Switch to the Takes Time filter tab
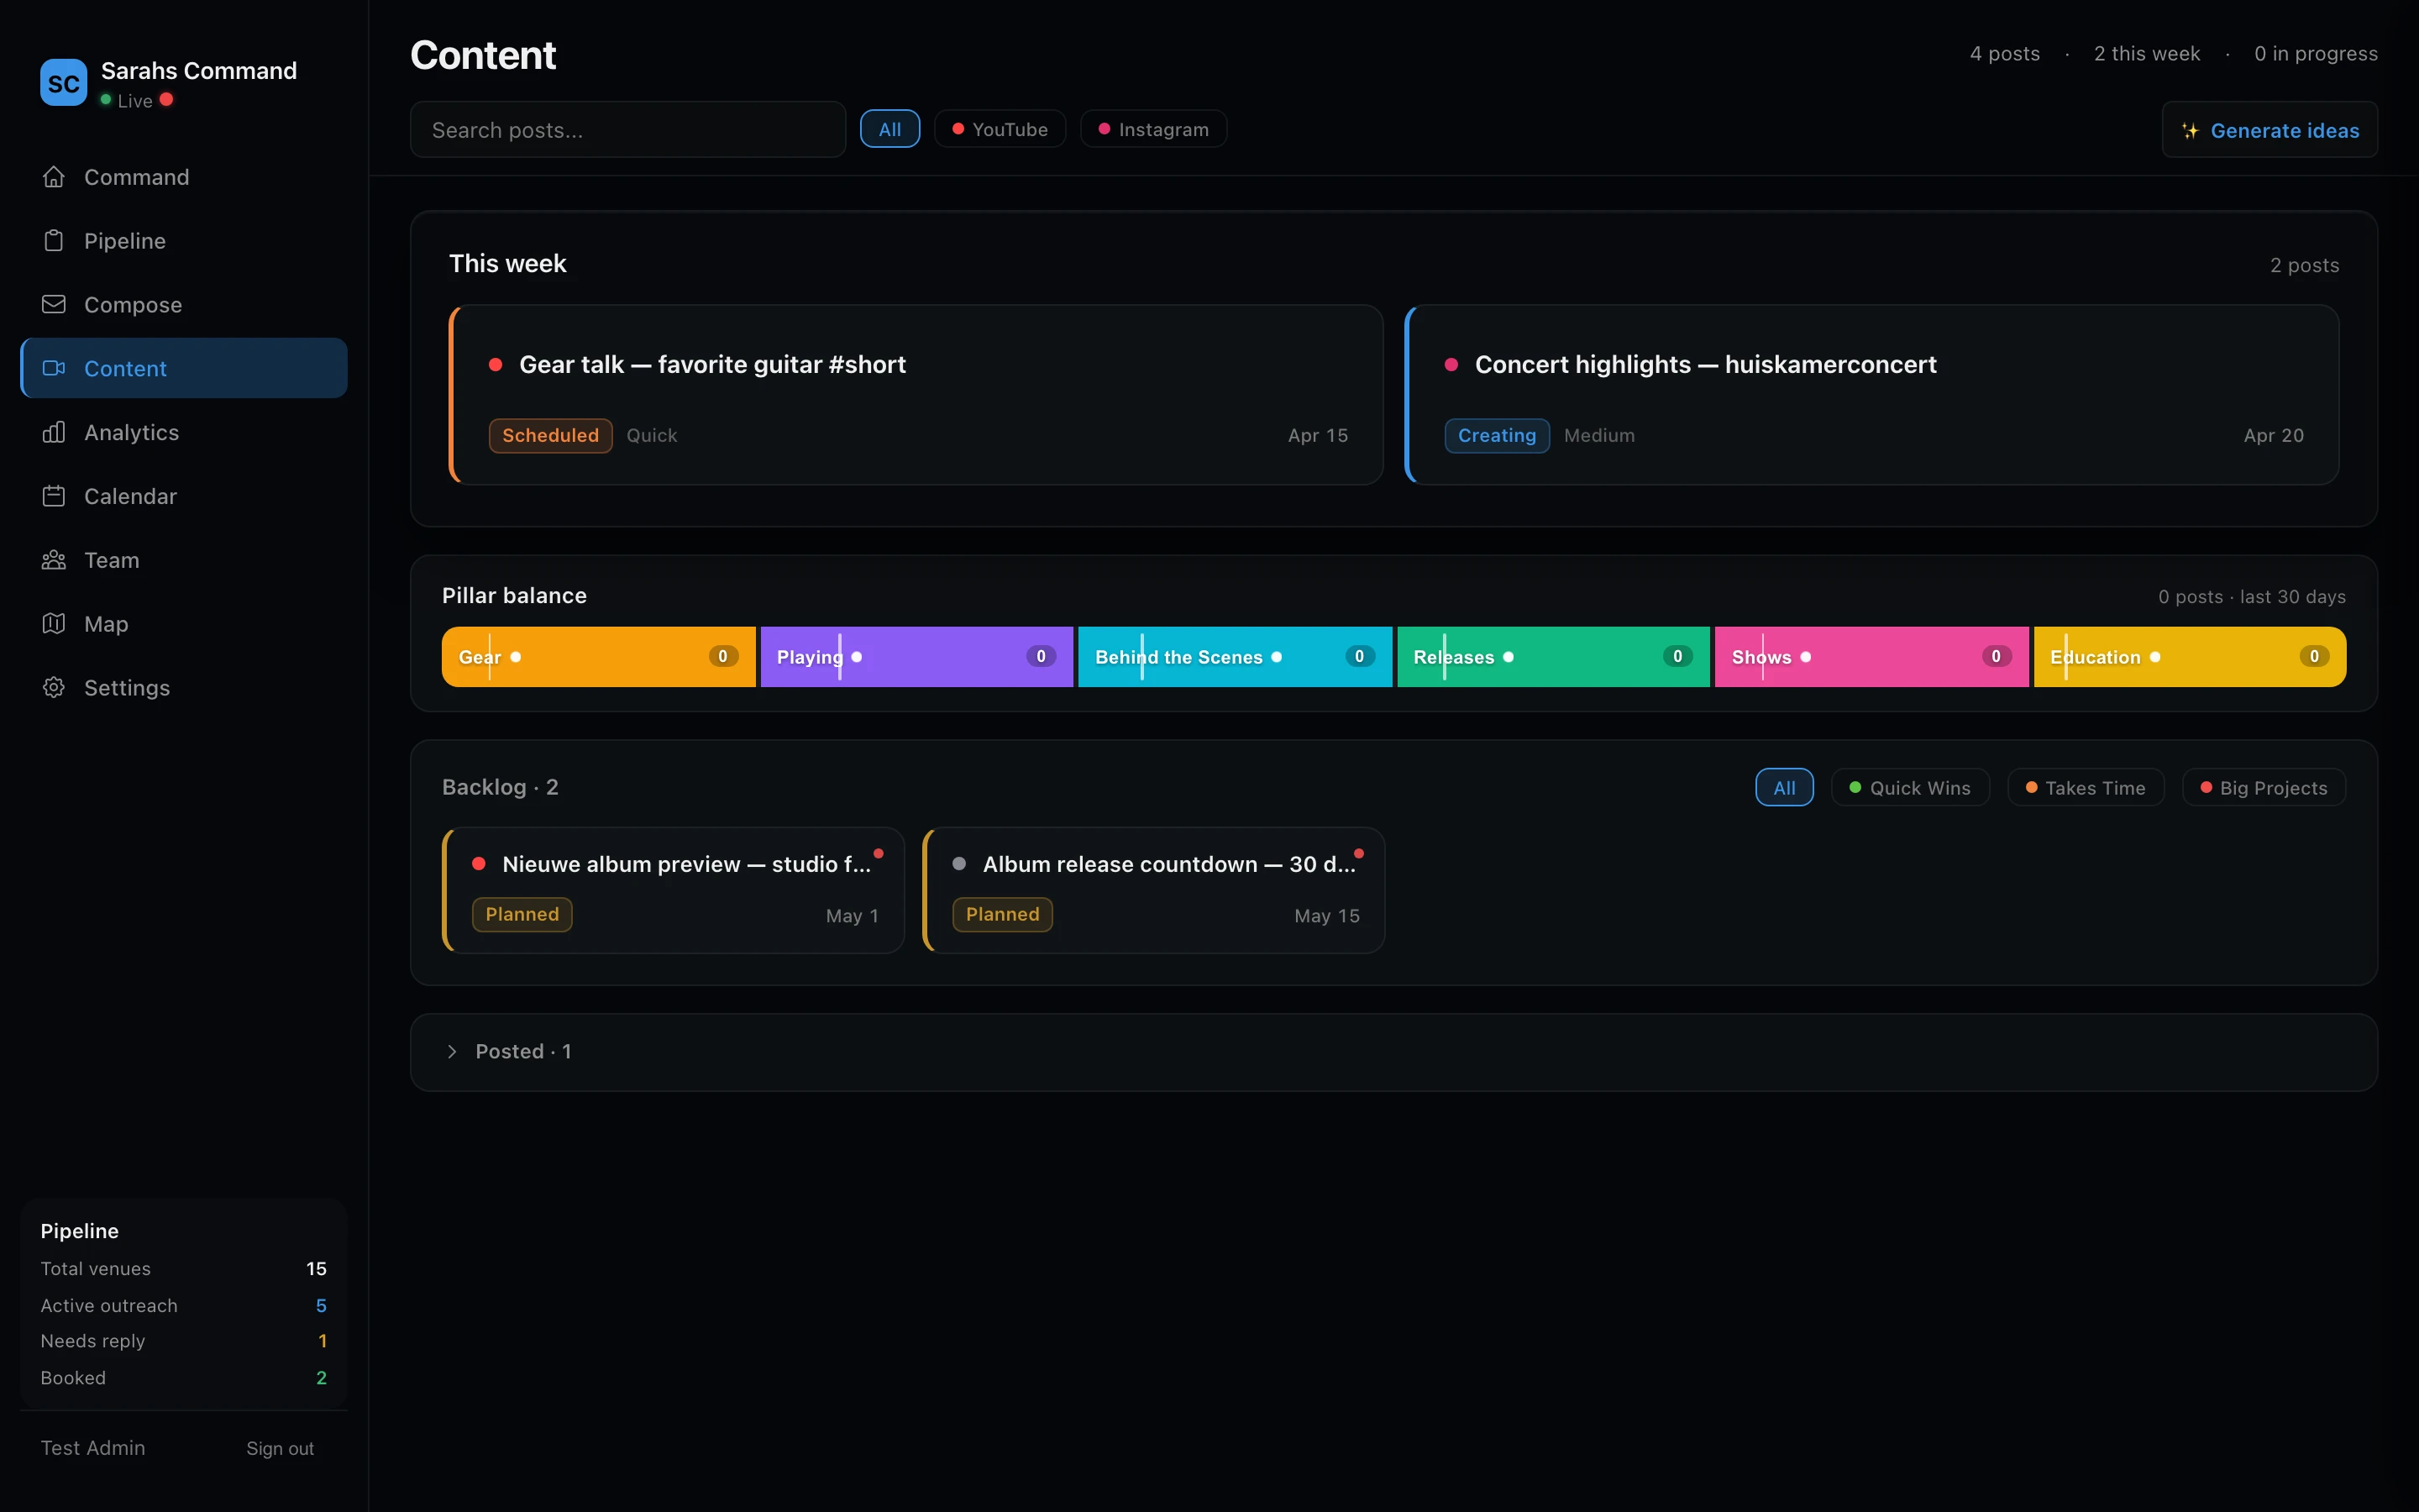 [2086, 787]
